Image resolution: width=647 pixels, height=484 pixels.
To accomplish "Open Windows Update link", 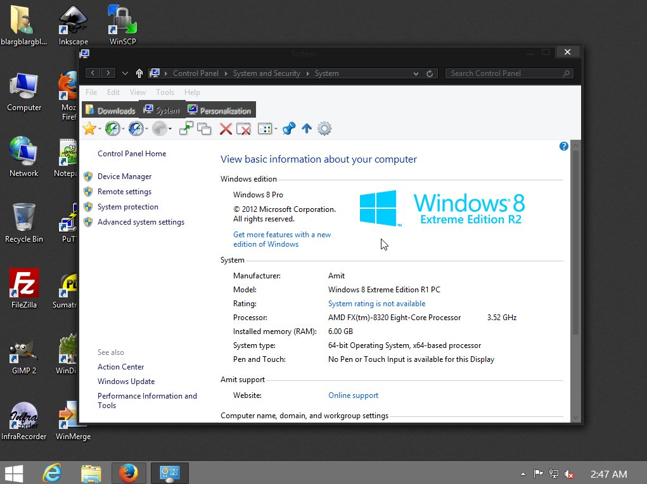I will [126, 382].
